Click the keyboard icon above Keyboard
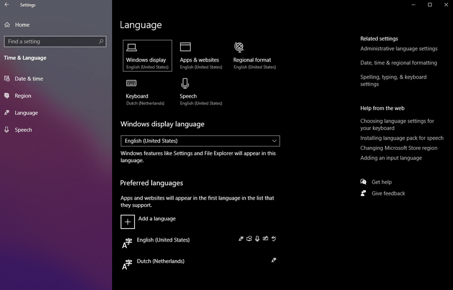Image resolution: width=453 pixels, height=290 pixels. point(131,83)
